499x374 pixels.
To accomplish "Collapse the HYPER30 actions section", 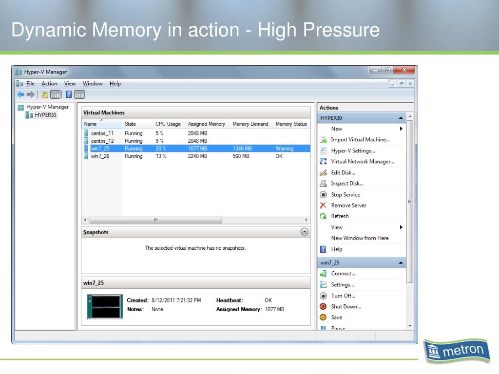I will (401, 118).
